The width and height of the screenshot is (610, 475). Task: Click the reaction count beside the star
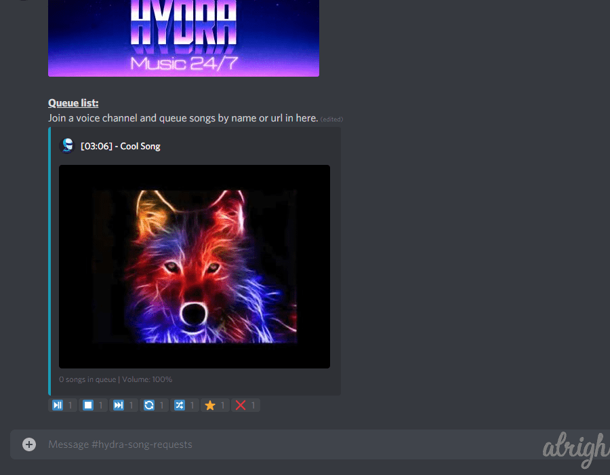(x=222, y=405)
